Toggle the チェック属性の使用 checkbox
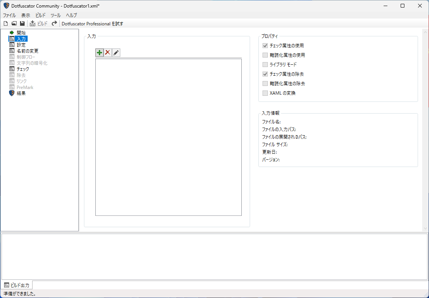 [x=265, y=46]
